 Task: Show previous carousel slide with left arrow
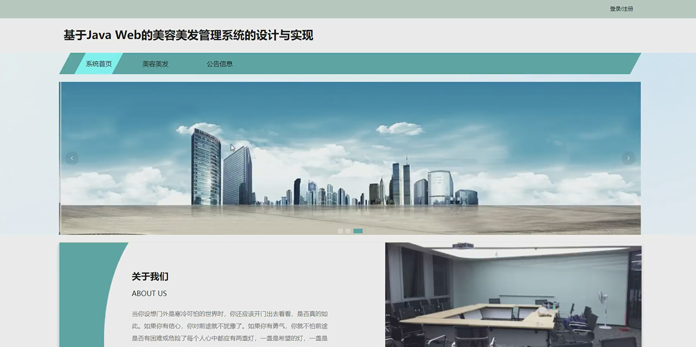72,158
